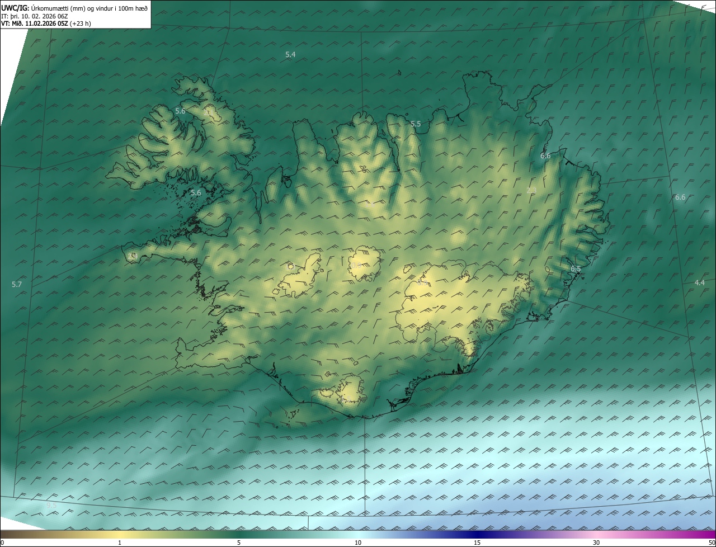Image resolution: width=716 pixels, height=547 pixels.
Task: Click the 5.7 value label on the map
Action: [x=17, y=284]
